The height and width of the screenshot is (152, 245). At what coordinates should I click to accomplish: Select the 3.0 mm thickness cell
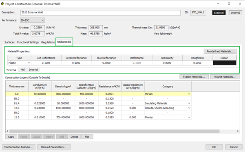[x=17, y=94]
